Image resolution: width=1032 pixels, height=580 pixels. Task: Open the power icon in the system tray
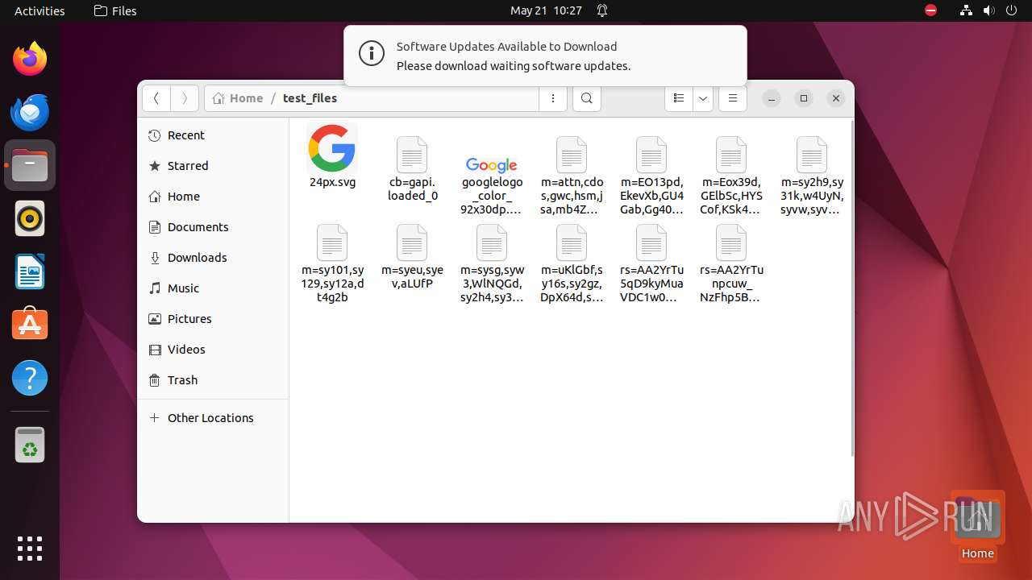coord(1011,10)
